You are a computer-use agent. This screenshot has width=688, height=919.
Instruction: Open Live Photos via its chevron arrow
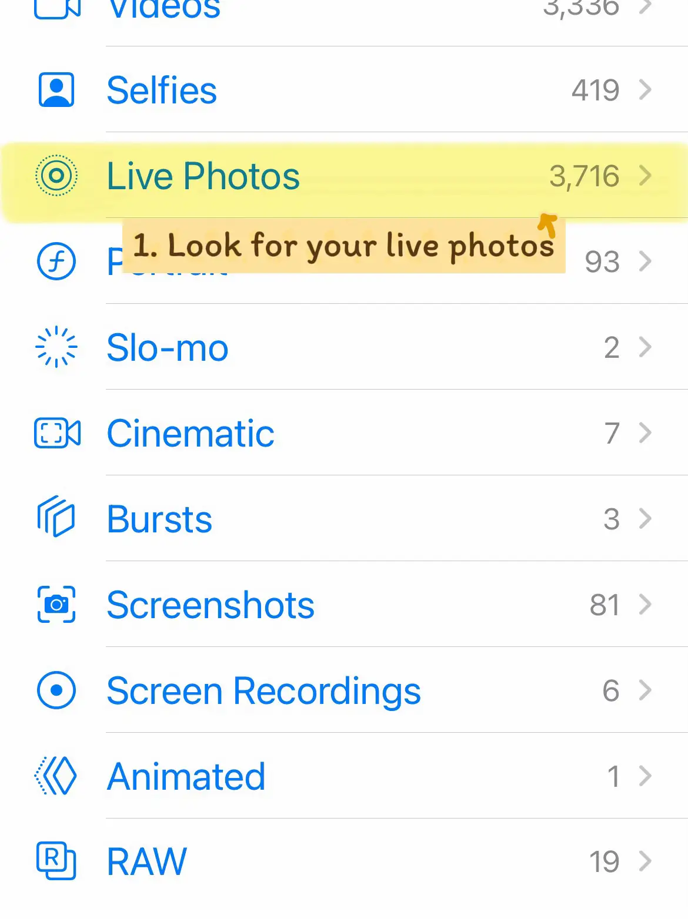[646, 176]
